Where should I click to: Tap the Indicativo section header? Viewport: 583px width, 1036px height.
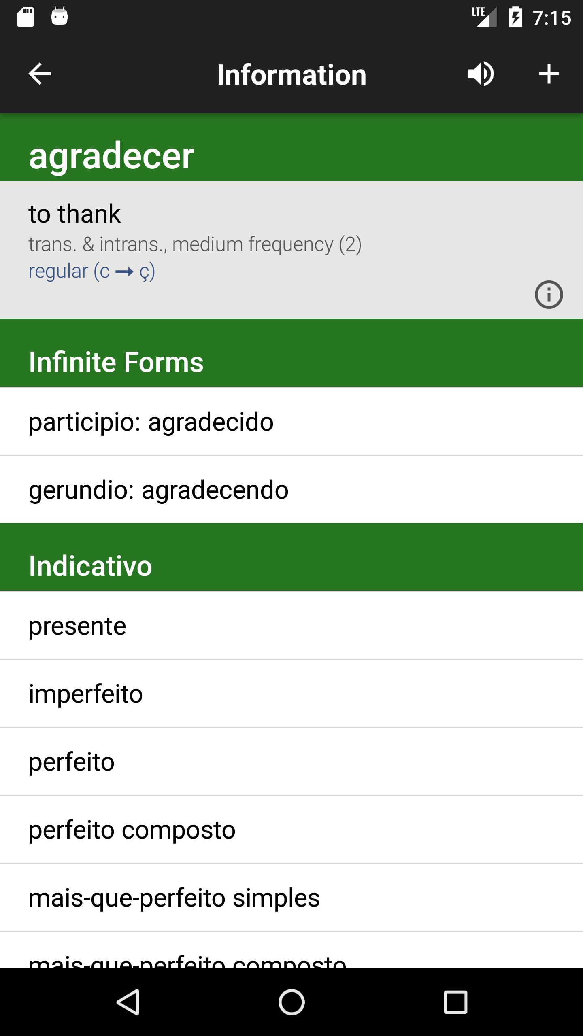[291, 557]
